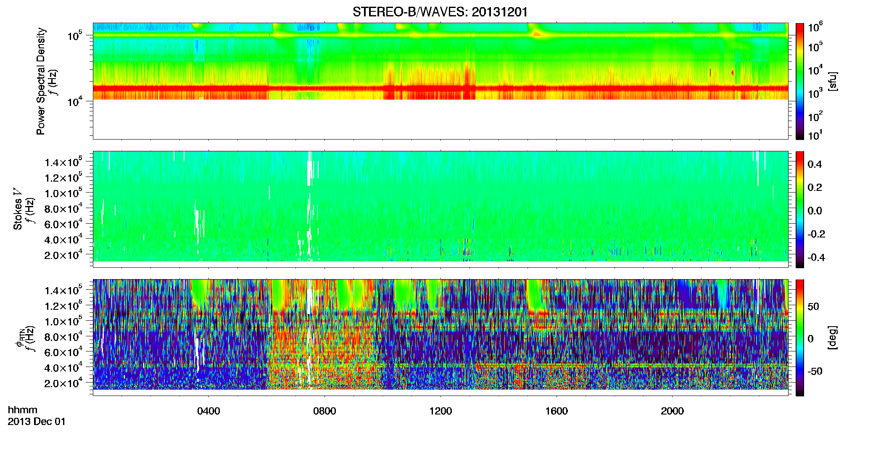Select the 1200 time tick label
This screenshot has width=881, height=454.
tap(440, 411)
